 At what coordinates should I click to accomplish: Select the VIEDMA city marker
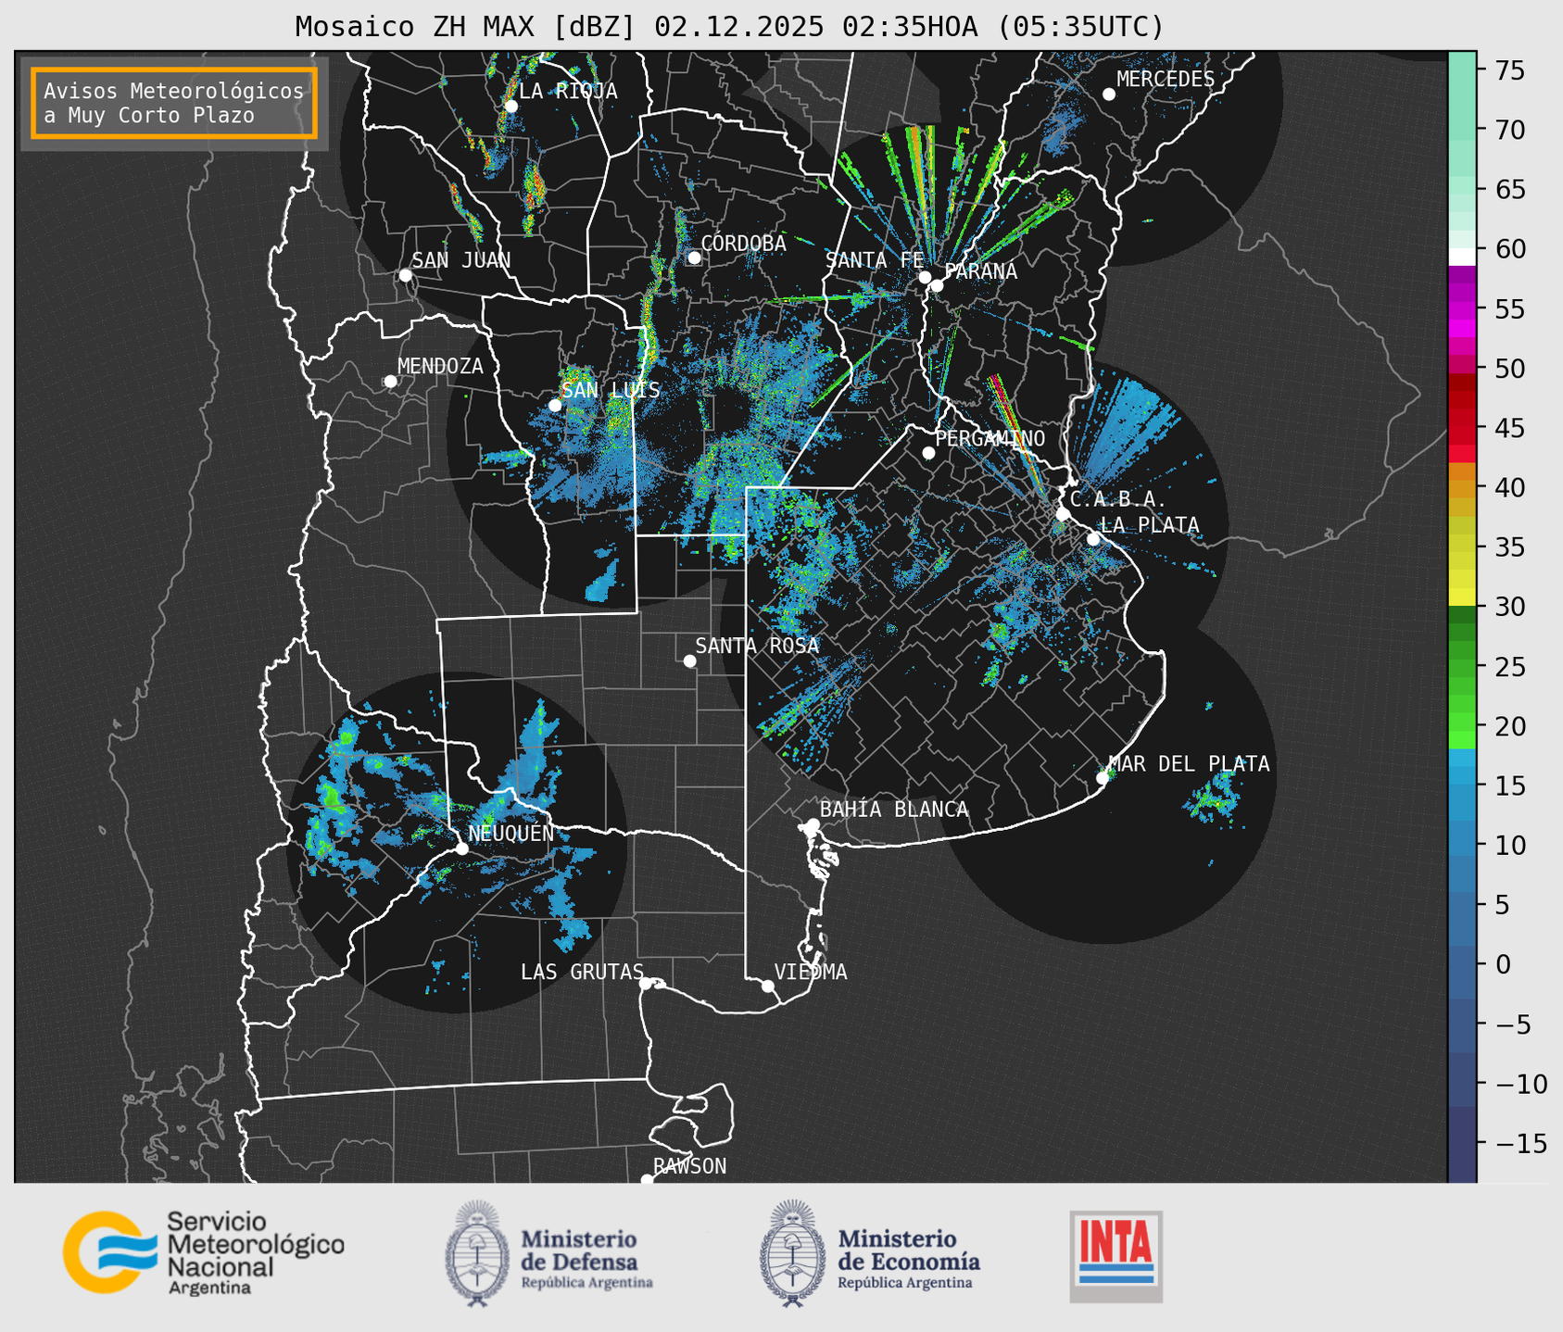pyautogui.click(x=768, y=986)
